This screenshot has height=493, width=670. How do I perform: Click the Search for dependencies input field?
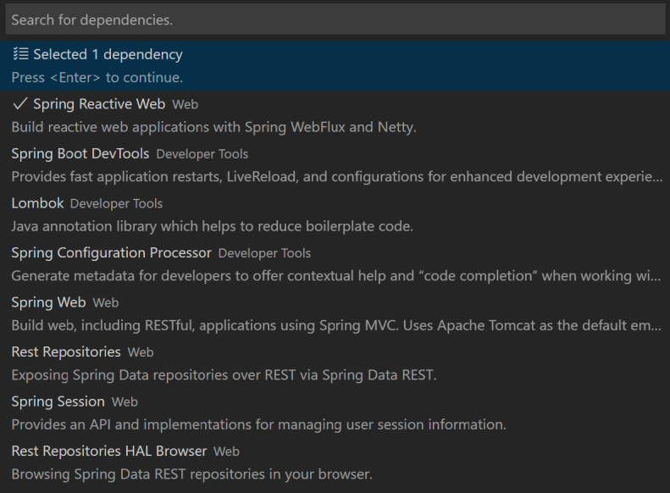coord(335,19)
